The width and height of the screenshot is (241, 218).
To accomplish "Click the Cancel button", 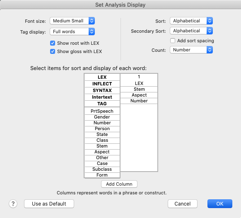I will pyautogui.click(x=183, y=203).
